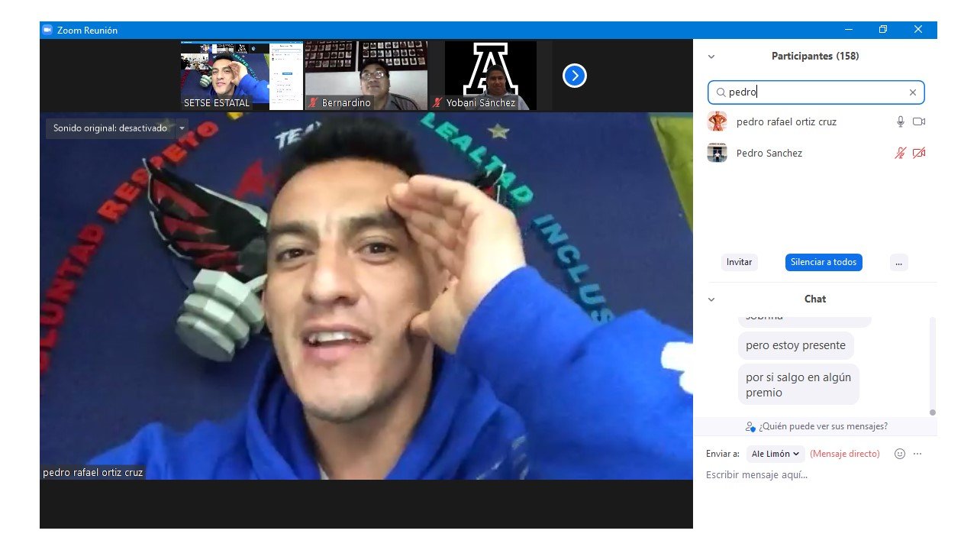Click Silenciar a todos button

tap(824, 262)
